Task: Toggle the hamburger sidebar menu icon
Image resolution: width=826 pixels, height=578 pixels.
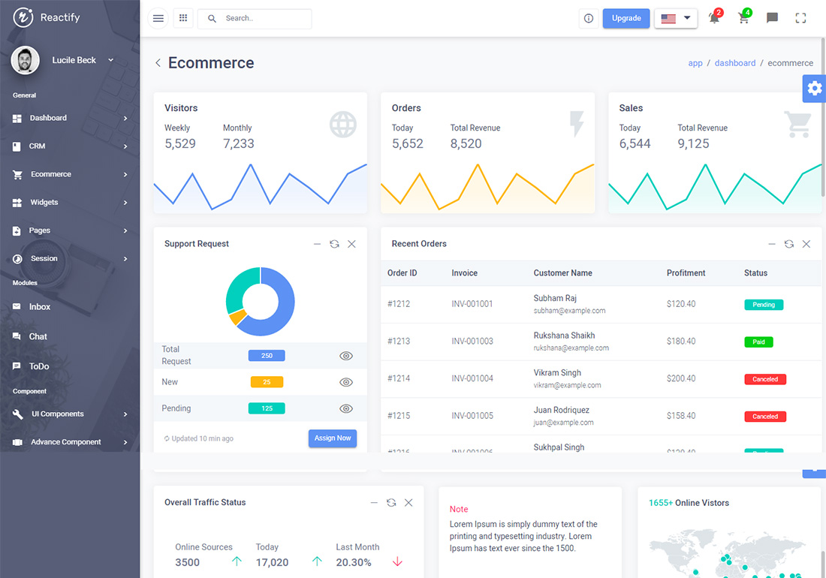Action: pyautogui.click(x=158, y=19)
